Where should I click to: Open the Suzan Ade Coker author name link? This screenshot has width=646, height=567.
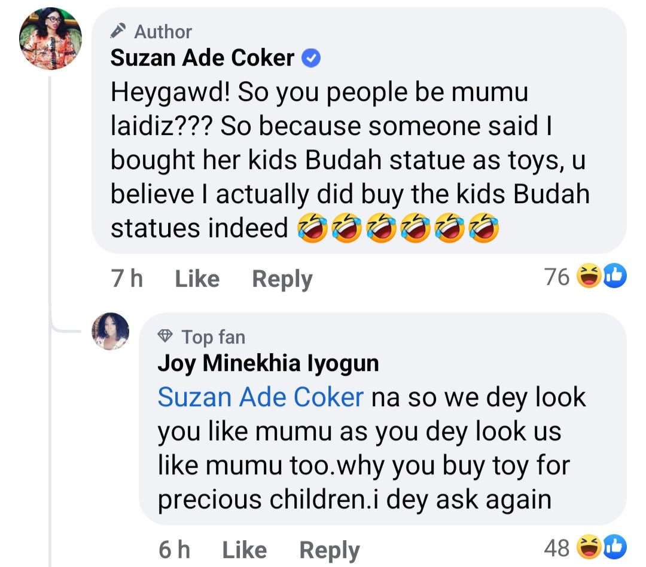click(x=203, y=58)
